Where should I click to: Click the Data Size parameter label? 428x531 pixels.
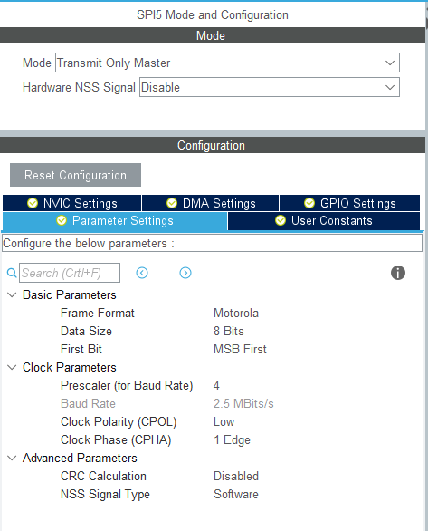pos(86,332)
